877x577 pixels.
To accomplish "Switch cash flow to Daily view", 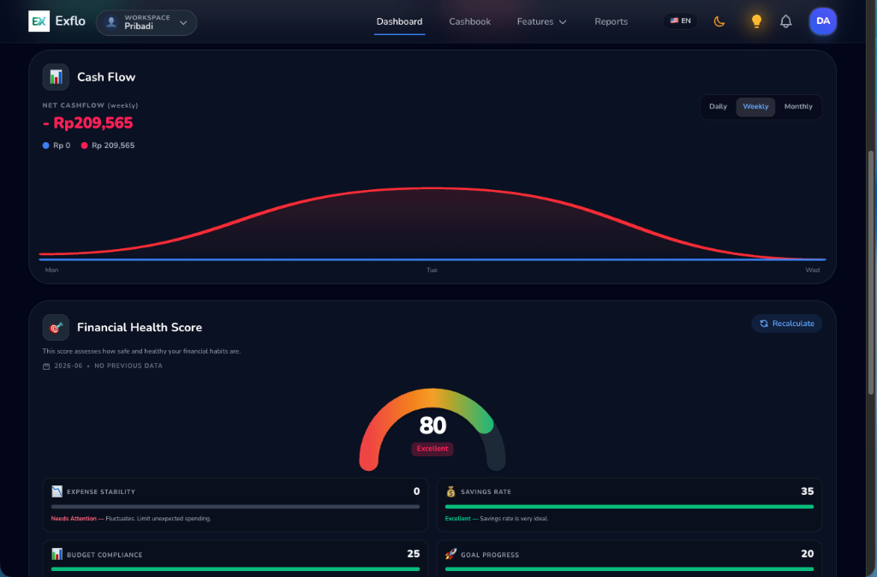I will [719, 107].
